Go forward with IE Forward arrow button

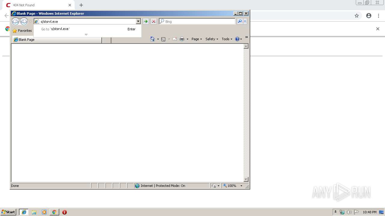24,21
